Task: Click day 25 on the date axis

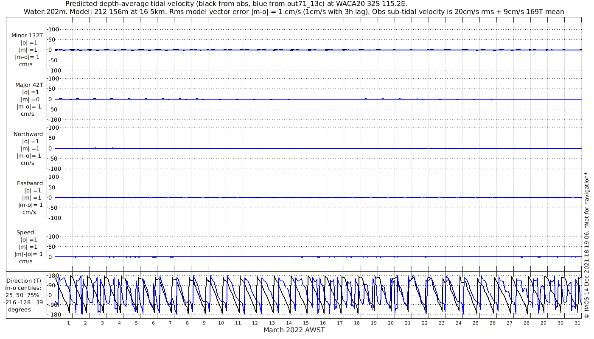Action: [x=476, y=323]
